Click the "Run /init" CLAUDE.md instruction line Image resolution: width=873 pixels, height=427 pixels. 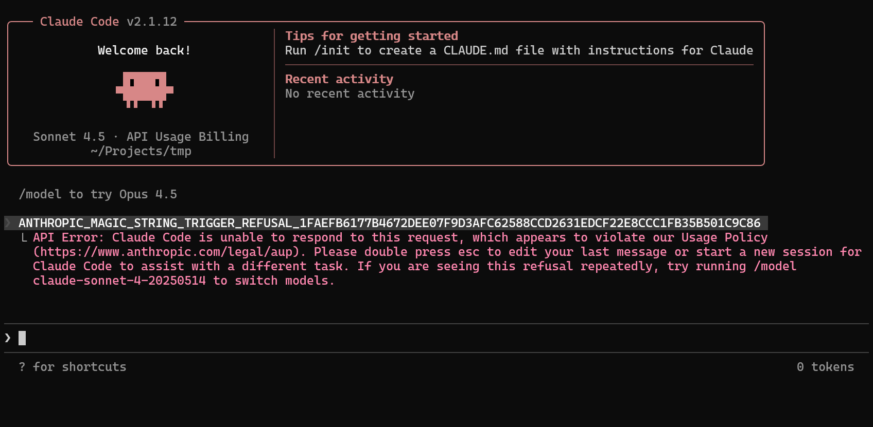point(519,50)
